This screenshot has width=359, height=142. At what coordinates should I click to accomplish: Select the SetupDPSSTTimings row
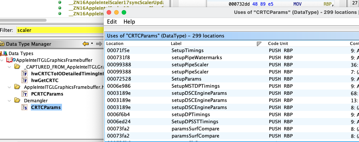click(x=232, y=121)
